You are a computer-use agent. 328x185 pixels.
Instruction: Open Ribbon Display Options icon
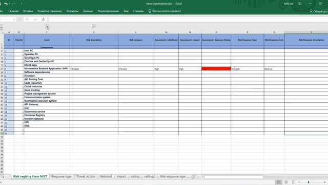click(x=300, y=4)
